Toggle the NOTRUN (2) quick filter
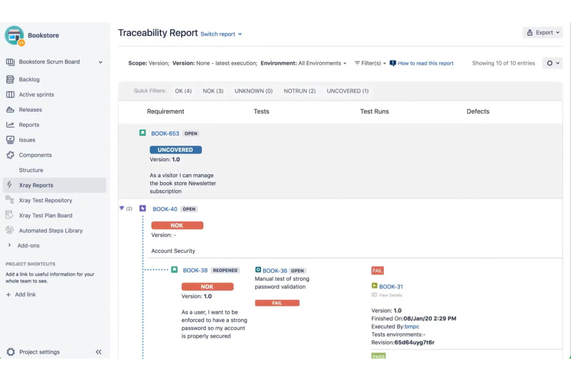This screenshot has width=571, height=381. pos(299,91)
